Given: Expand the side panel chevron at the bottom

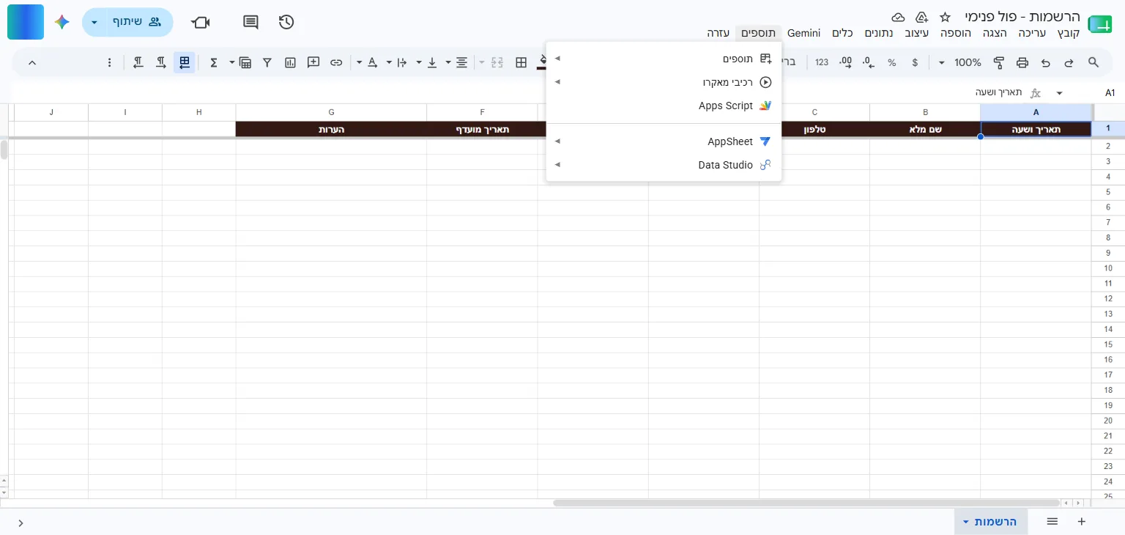Looking at the screenshot, I should pyautogui.click(x=21, y=523).
